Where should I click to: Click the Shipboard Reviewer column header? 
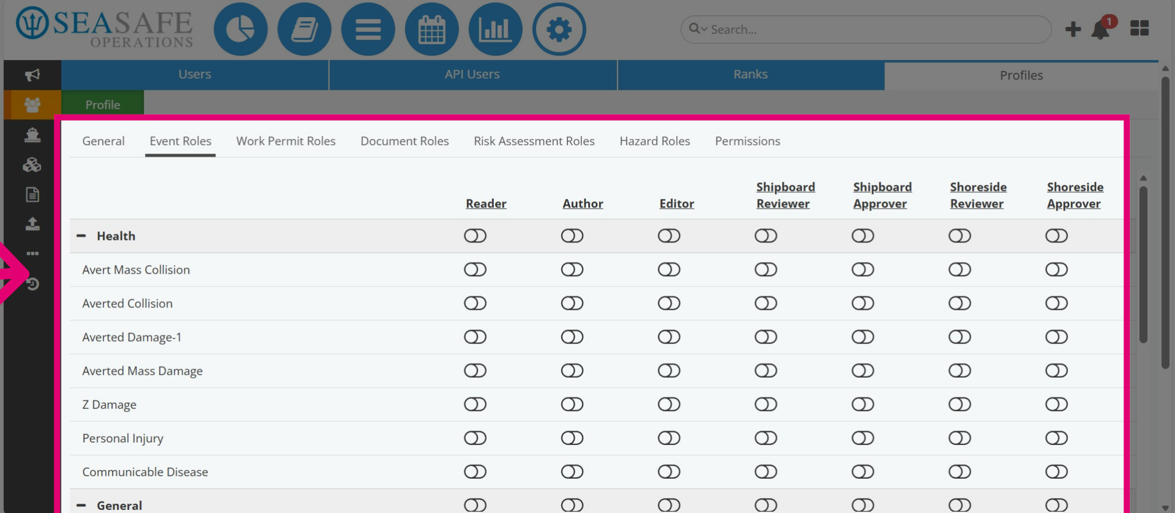point(785,195)
